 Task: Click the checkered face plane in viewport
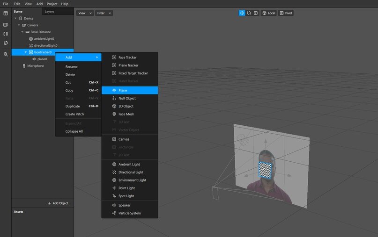(265, 169)
